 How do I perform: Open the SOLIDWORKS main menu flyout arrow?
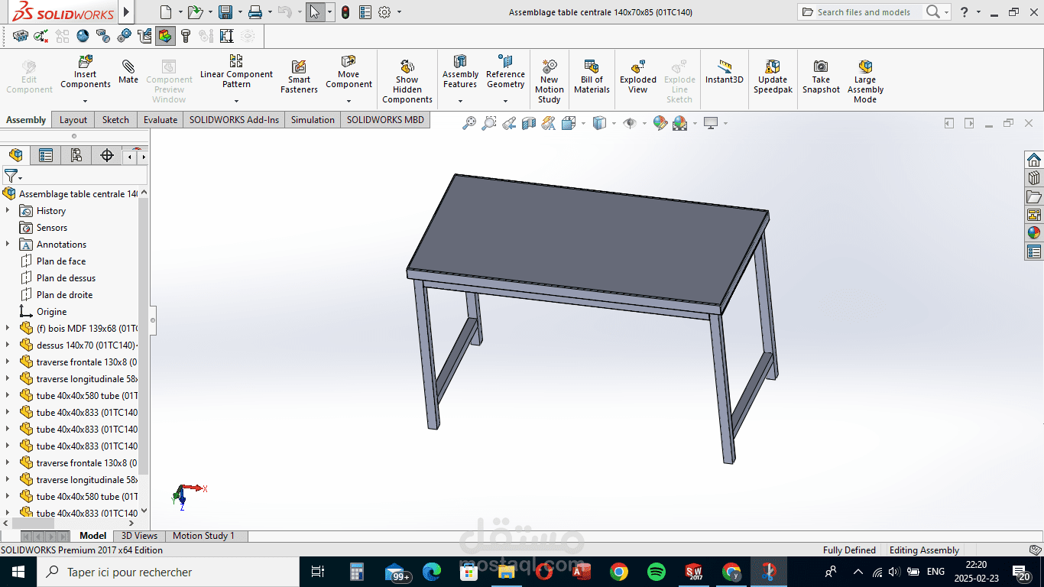coord(126,11)
